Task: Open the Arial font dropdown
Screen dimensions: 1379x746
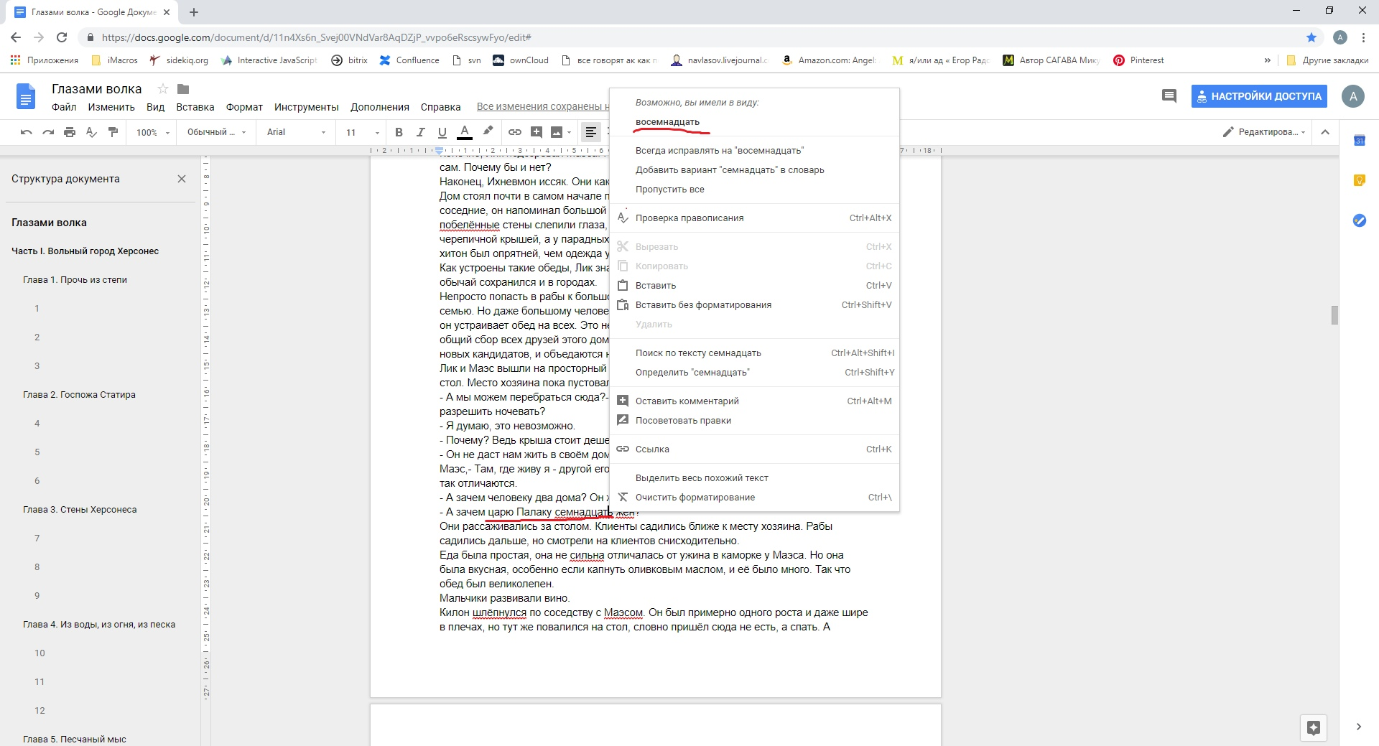Action: [x=296, y=132]
